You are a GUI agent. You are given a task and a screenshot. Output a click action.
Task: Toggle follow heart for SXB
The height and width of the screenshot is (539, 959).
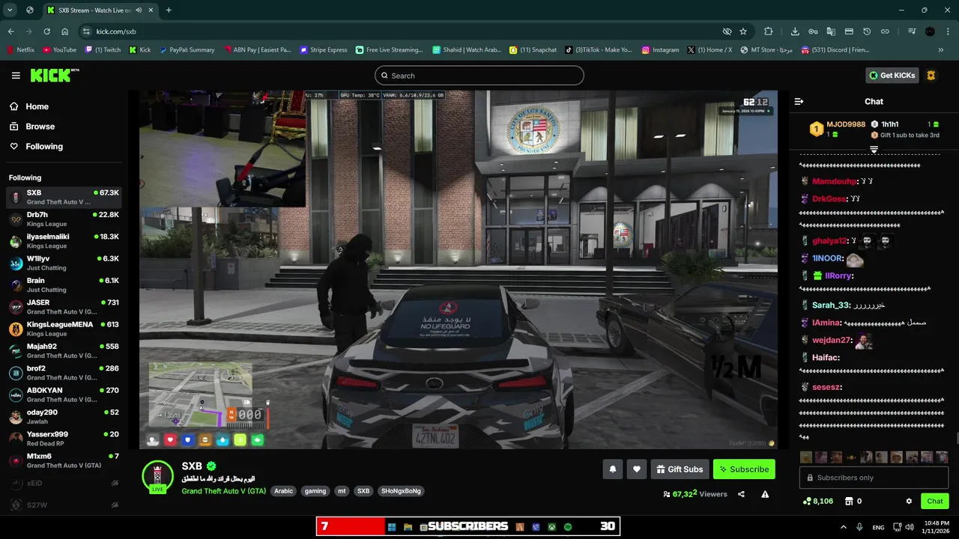click(637, 469)
